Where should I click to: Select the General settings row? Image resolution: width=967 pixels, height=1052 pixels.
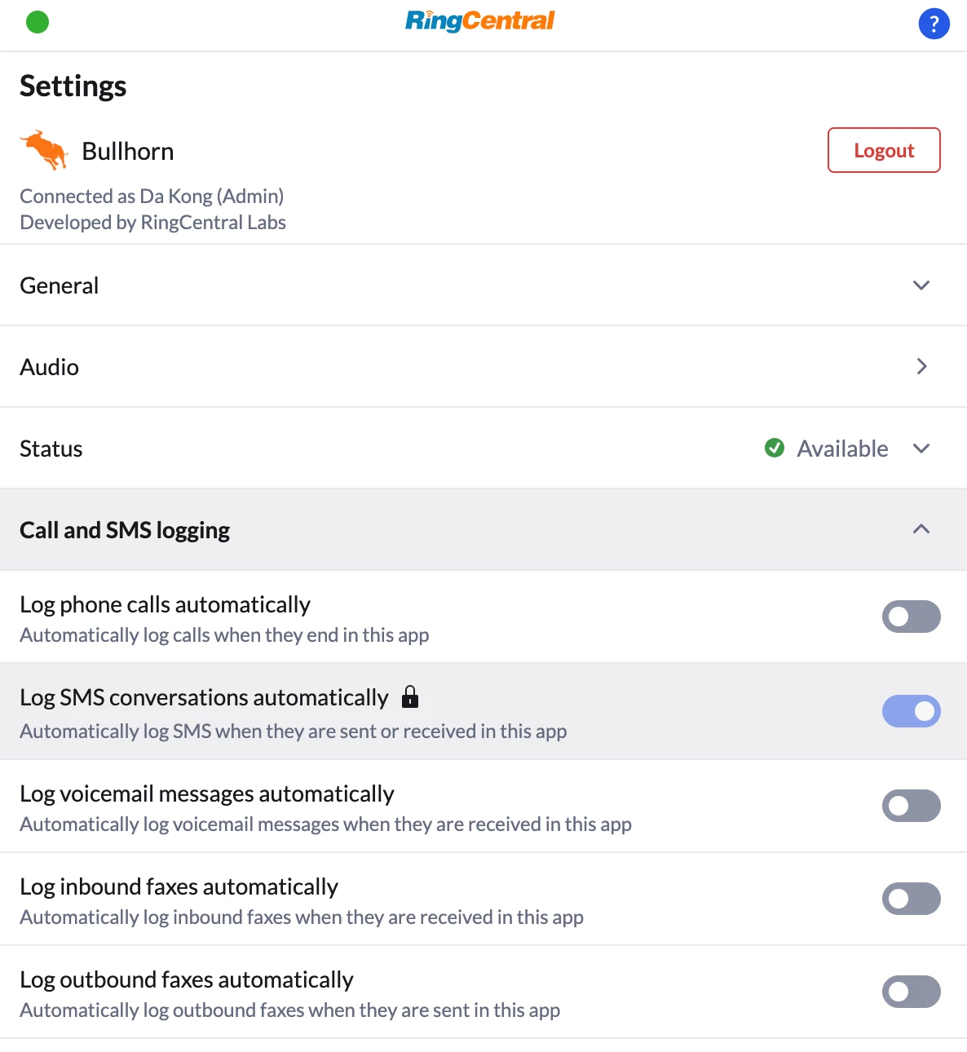click(483, 285)
